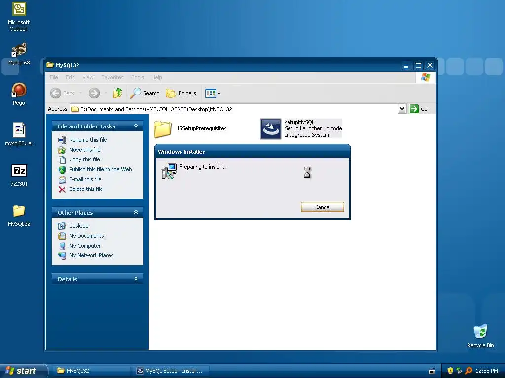Open the Tools menu

pos(138,77)
